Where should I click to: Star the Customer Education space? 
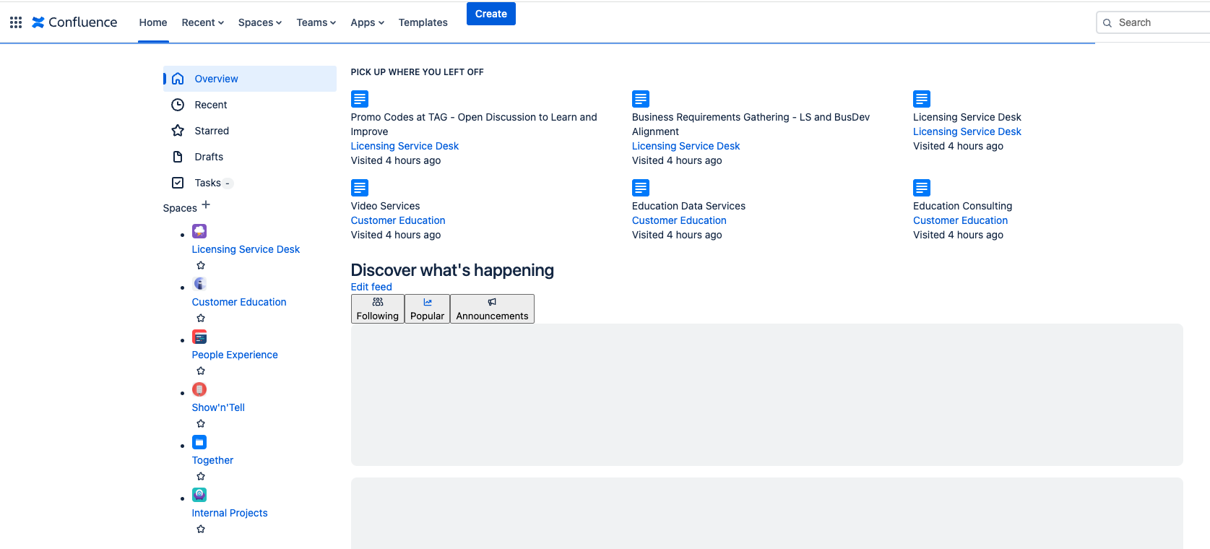(x=201, y=318)
